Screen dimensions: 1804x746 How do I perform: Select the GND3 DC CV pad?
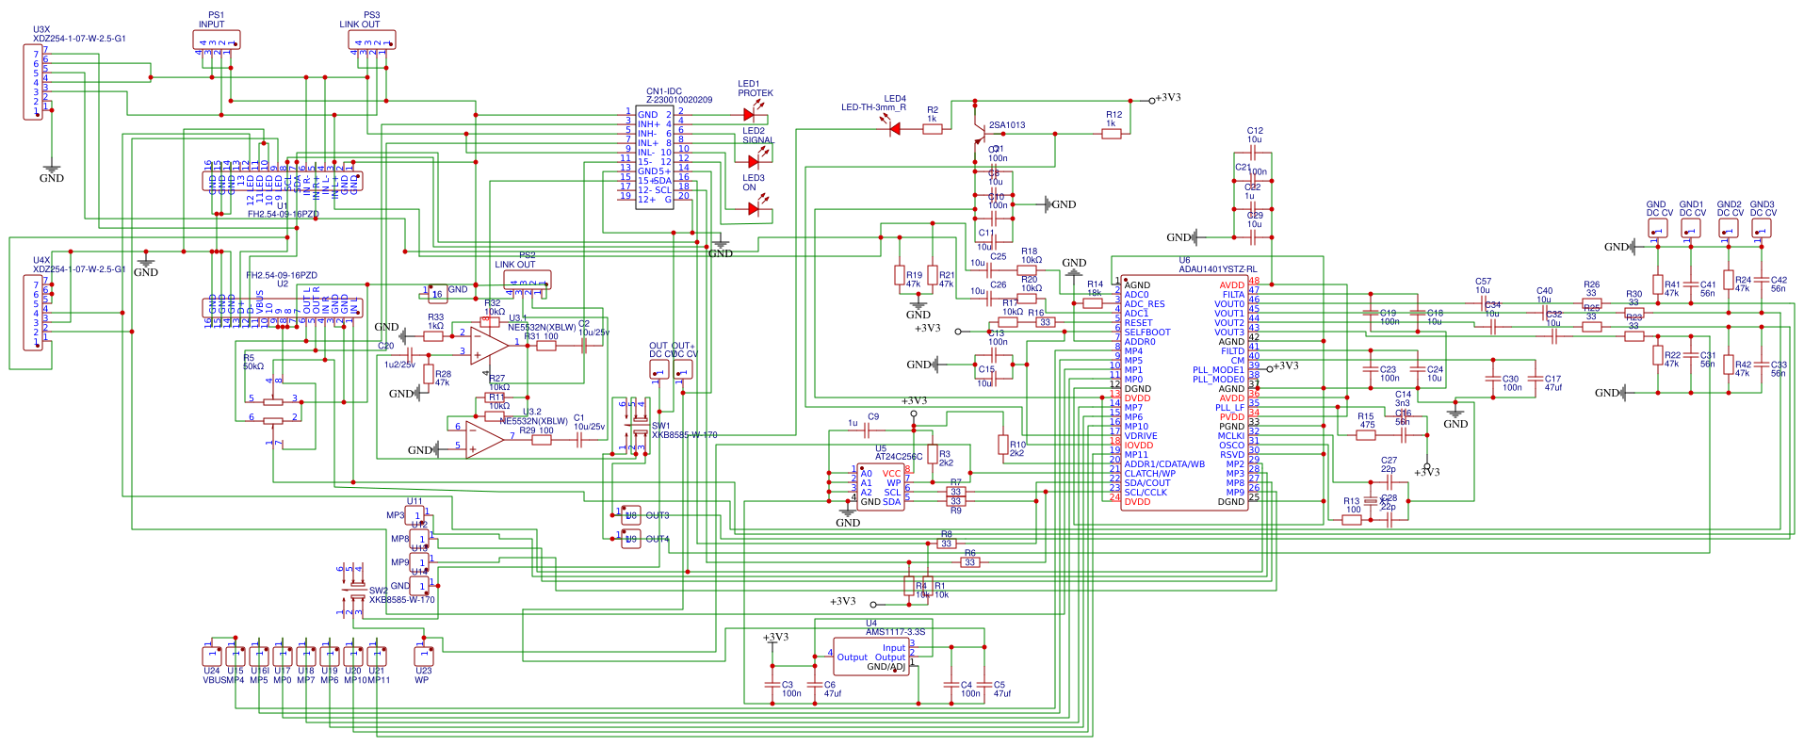1762,228
